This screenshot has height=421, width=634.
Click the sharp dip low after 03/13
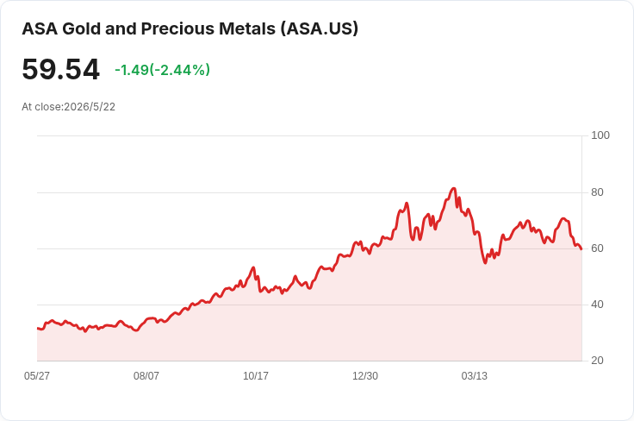pos(485,263)
